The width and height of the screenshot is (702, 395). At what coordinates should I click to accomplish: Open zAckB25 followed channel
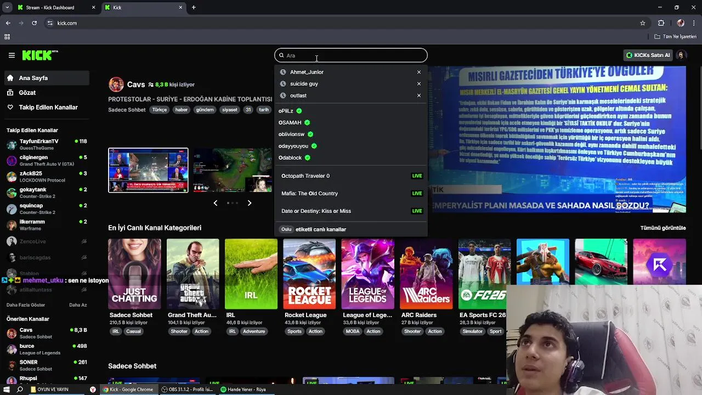[x=47, y=177]
